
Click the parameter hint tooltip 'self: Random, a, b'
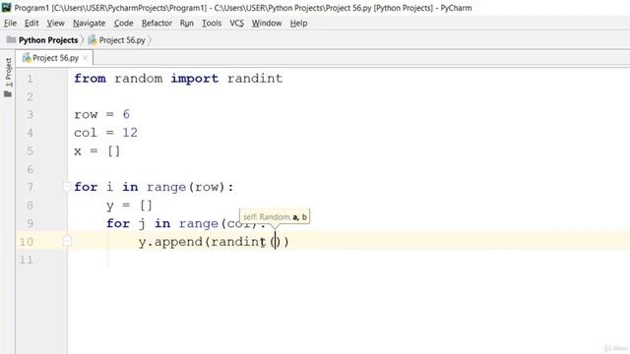click(275, 216)
